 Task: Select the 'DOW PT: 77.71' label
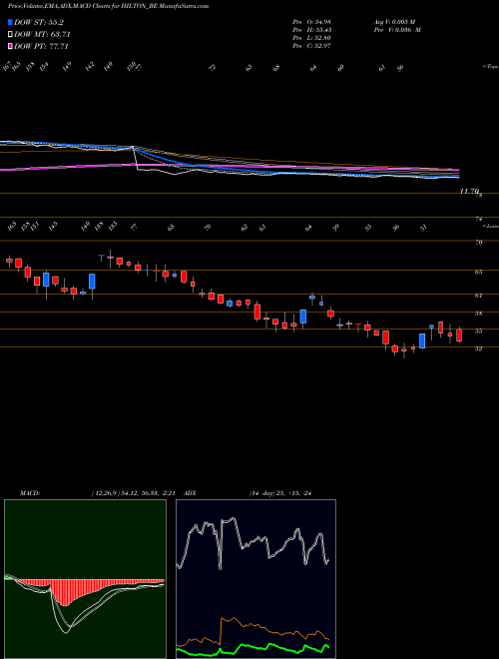pyautogui.click(x=41, y=46)
